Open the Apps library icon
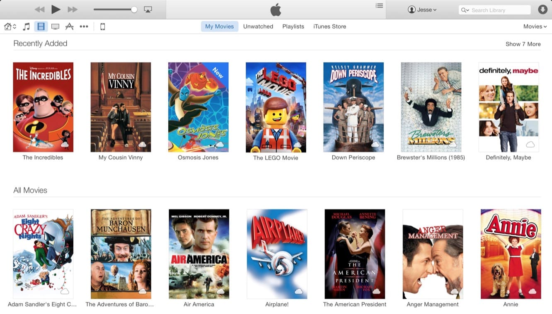Viewport: 552px width, 314px height. [69, 26]
